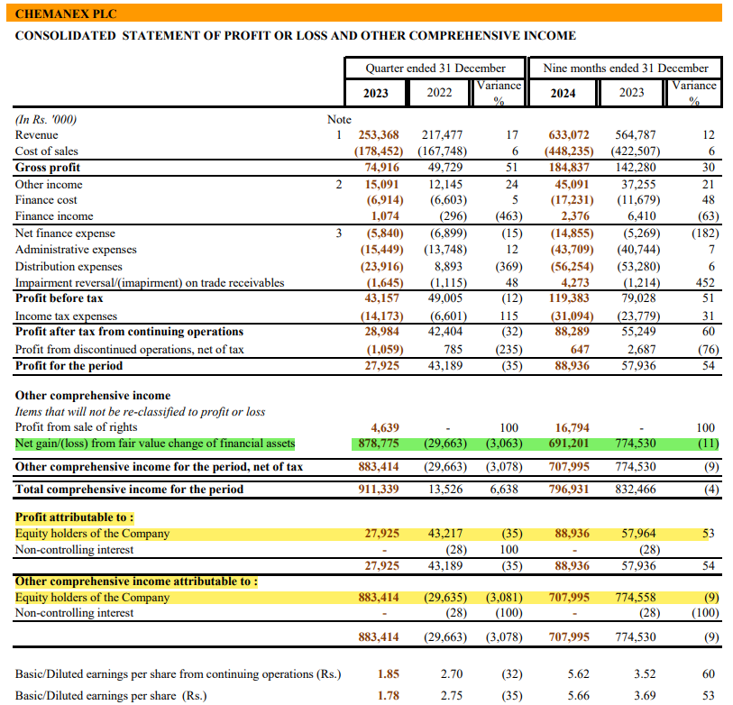Select total comprehensive income value 911,339
The height and width of the screenshot is (705, 733).
pyautogui.click(x=379, y=490)
